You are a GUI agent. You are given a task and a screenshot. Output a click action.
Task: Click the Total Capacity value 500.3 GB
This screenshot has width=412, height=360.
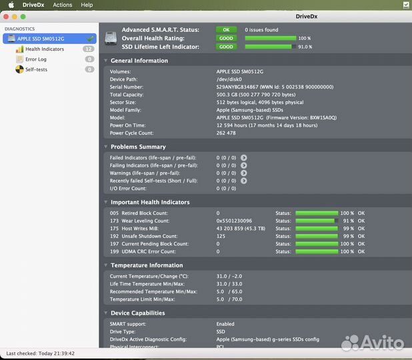pos(256,95)
